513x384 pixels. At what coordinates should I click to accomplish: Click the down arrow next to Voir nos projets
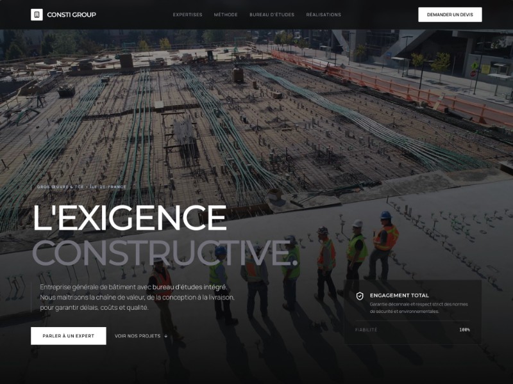click(165, 335)
